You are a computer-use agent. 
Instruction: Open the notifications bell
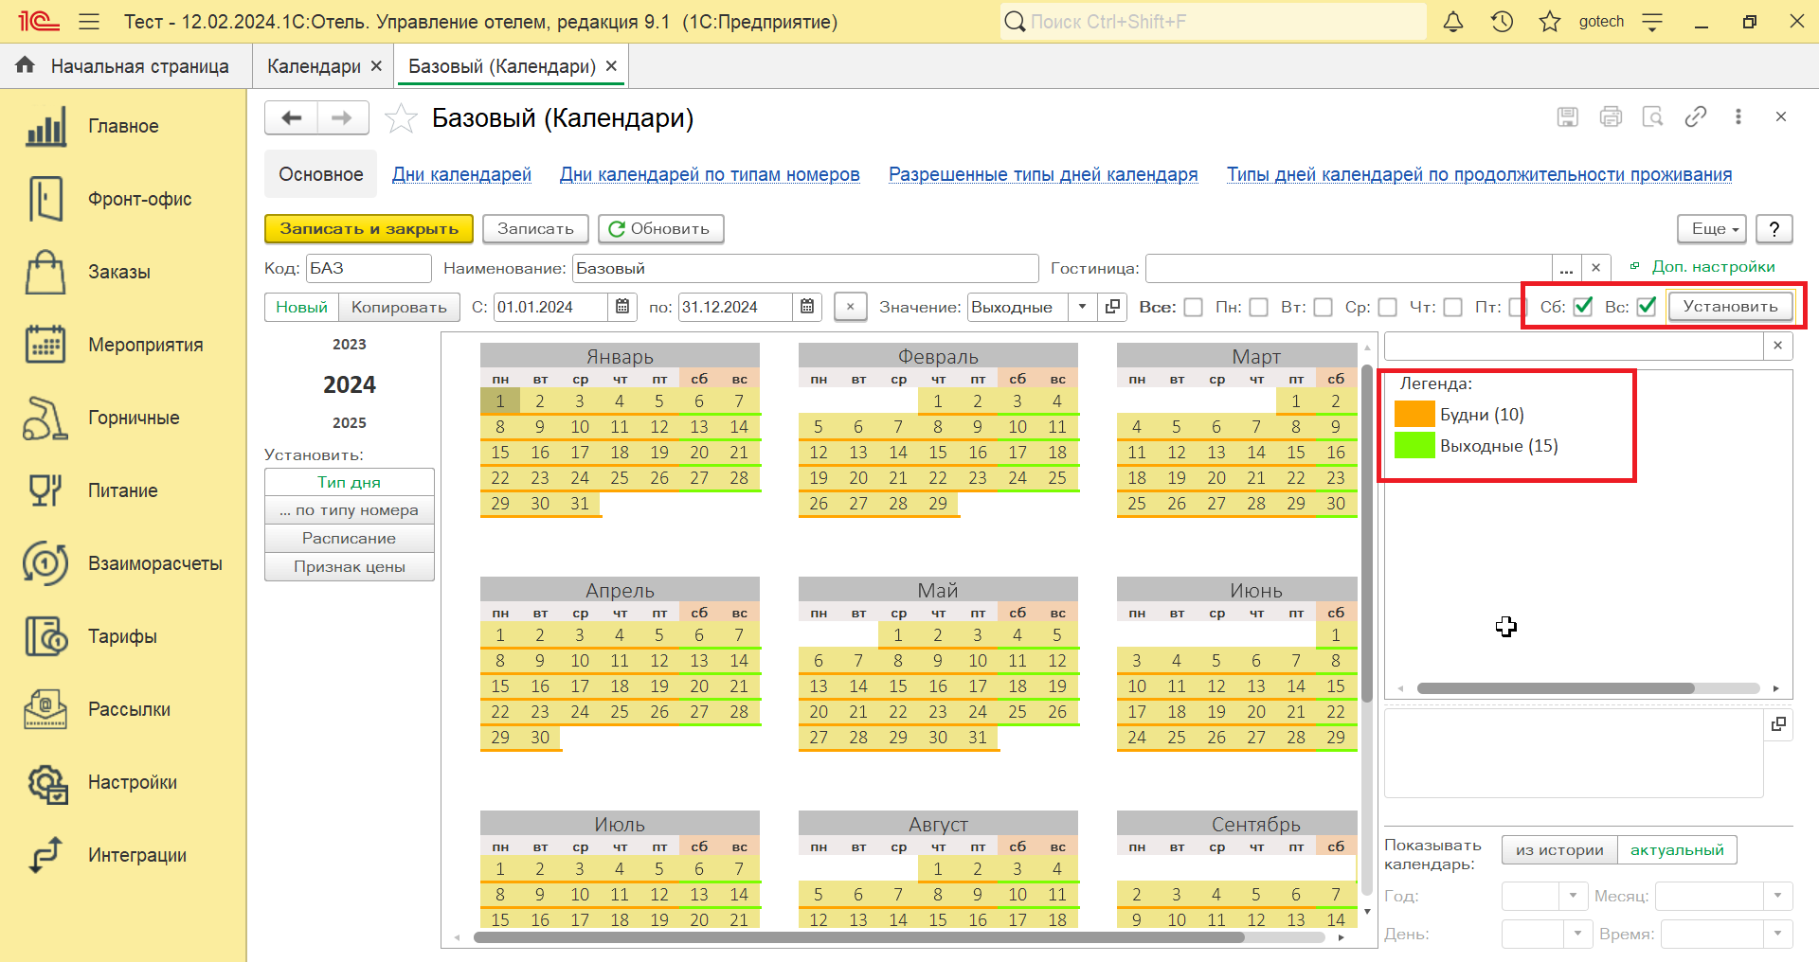click(x=1453, y=22)
